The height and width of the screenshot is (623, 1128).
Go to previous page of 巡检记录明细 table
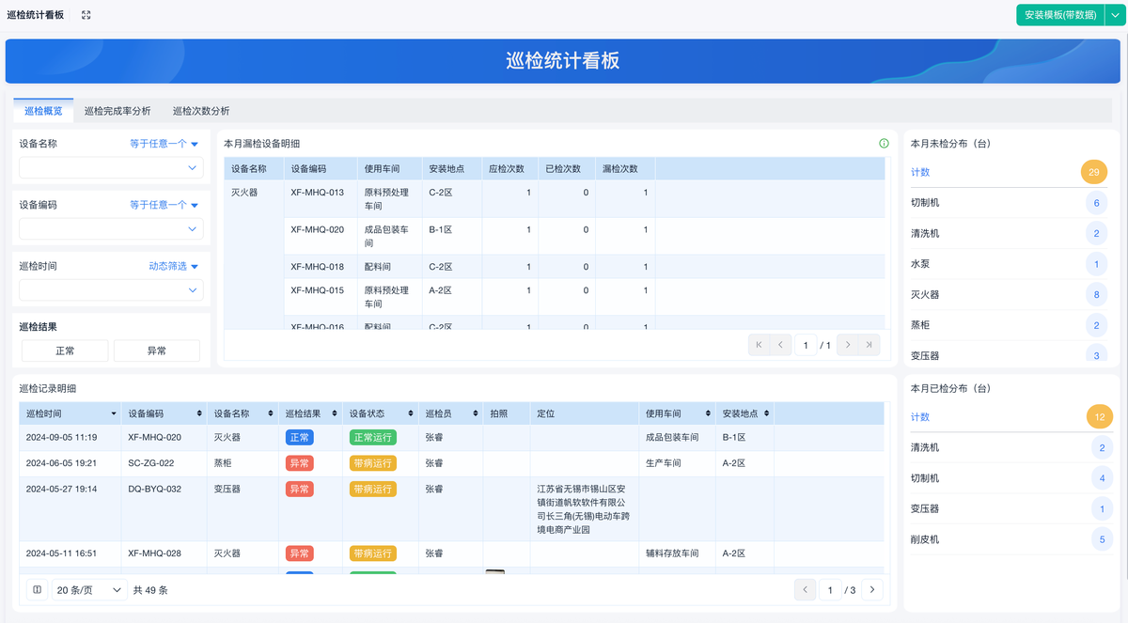pyautogui.click(x=805, y=590)
